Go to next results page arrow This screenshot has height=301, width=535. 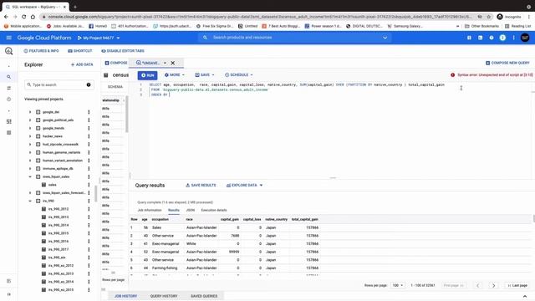pyautogui.click(x=493, y=285)
